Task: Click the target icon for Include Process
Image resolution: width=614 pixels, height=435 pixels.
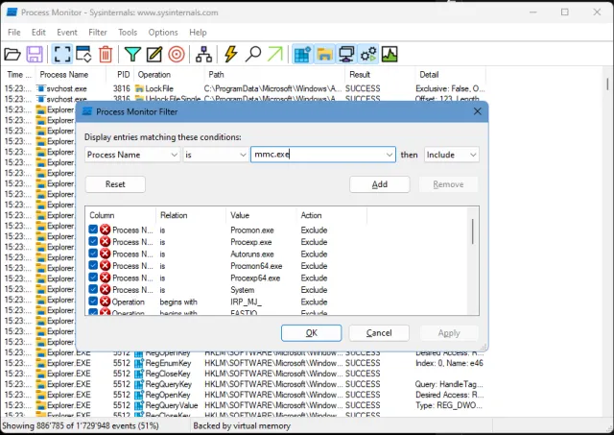Action: (176, 55)
